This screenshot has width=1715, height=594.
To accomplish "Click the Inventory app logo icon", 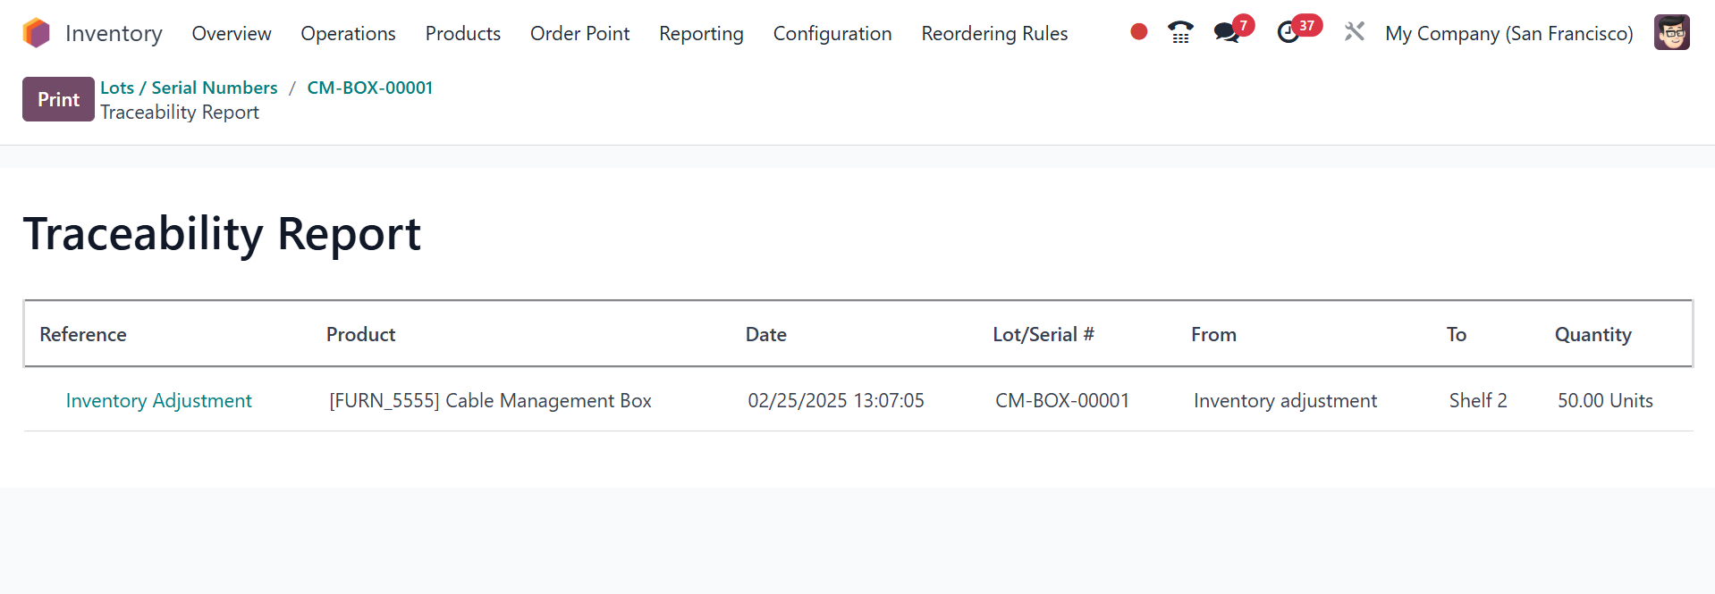I will pyautogui.click(x=36, y=33).
